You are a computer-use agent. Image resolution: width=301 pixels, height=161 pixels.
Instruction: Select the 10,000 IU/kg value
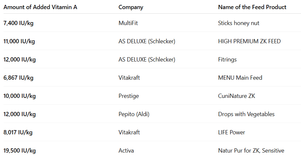click(19, 96)
